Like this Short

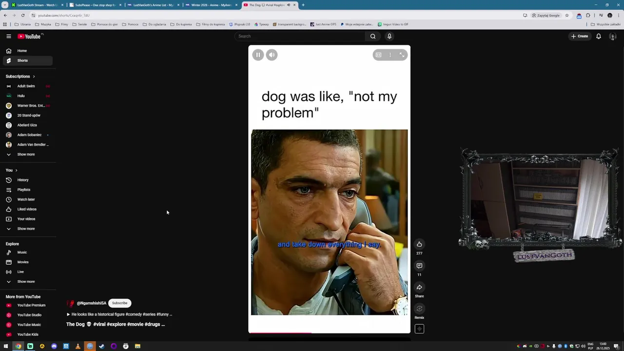[x=419, y=244]
